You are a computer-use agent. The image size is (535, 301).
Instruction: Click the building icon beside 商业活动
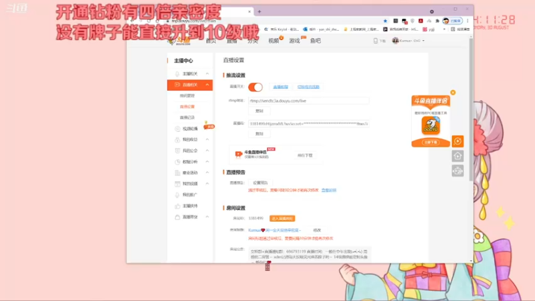177,173
